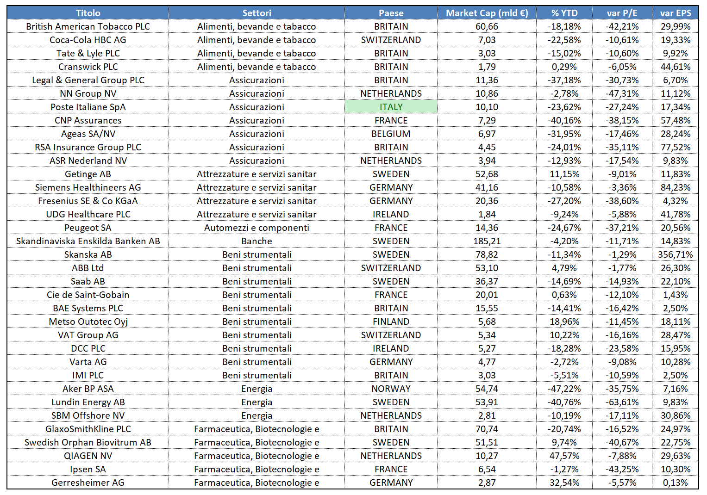Image resolution: width=707 pixels, height=495 pixels.
Task: Select the Swedish Orphan Biovitrum AB cell
Action: click(88, 442)
